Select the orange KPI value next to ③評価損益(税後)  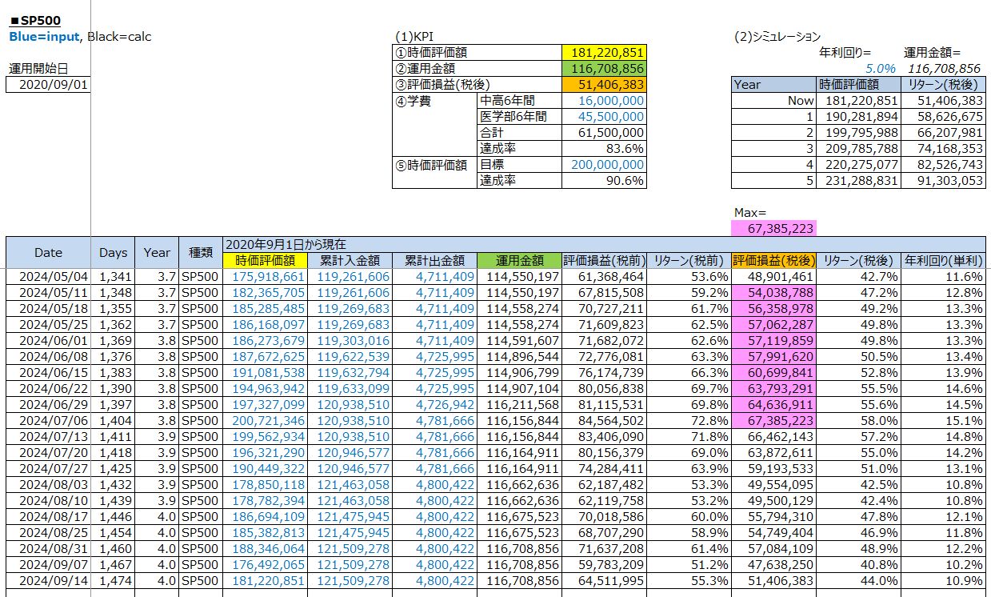pos(604,84)
